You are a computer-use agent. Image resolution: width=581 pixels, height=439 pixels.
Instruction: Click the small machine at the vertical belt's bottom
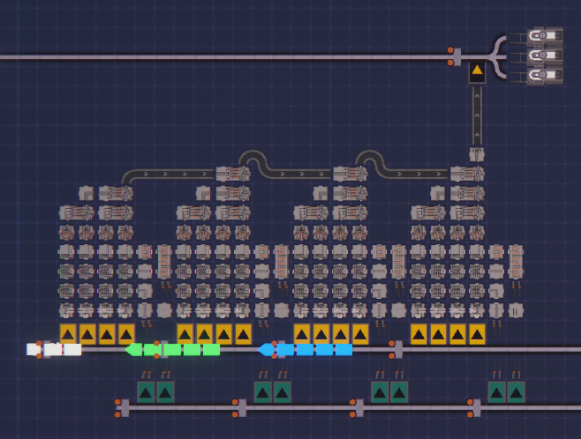[477, 154]
